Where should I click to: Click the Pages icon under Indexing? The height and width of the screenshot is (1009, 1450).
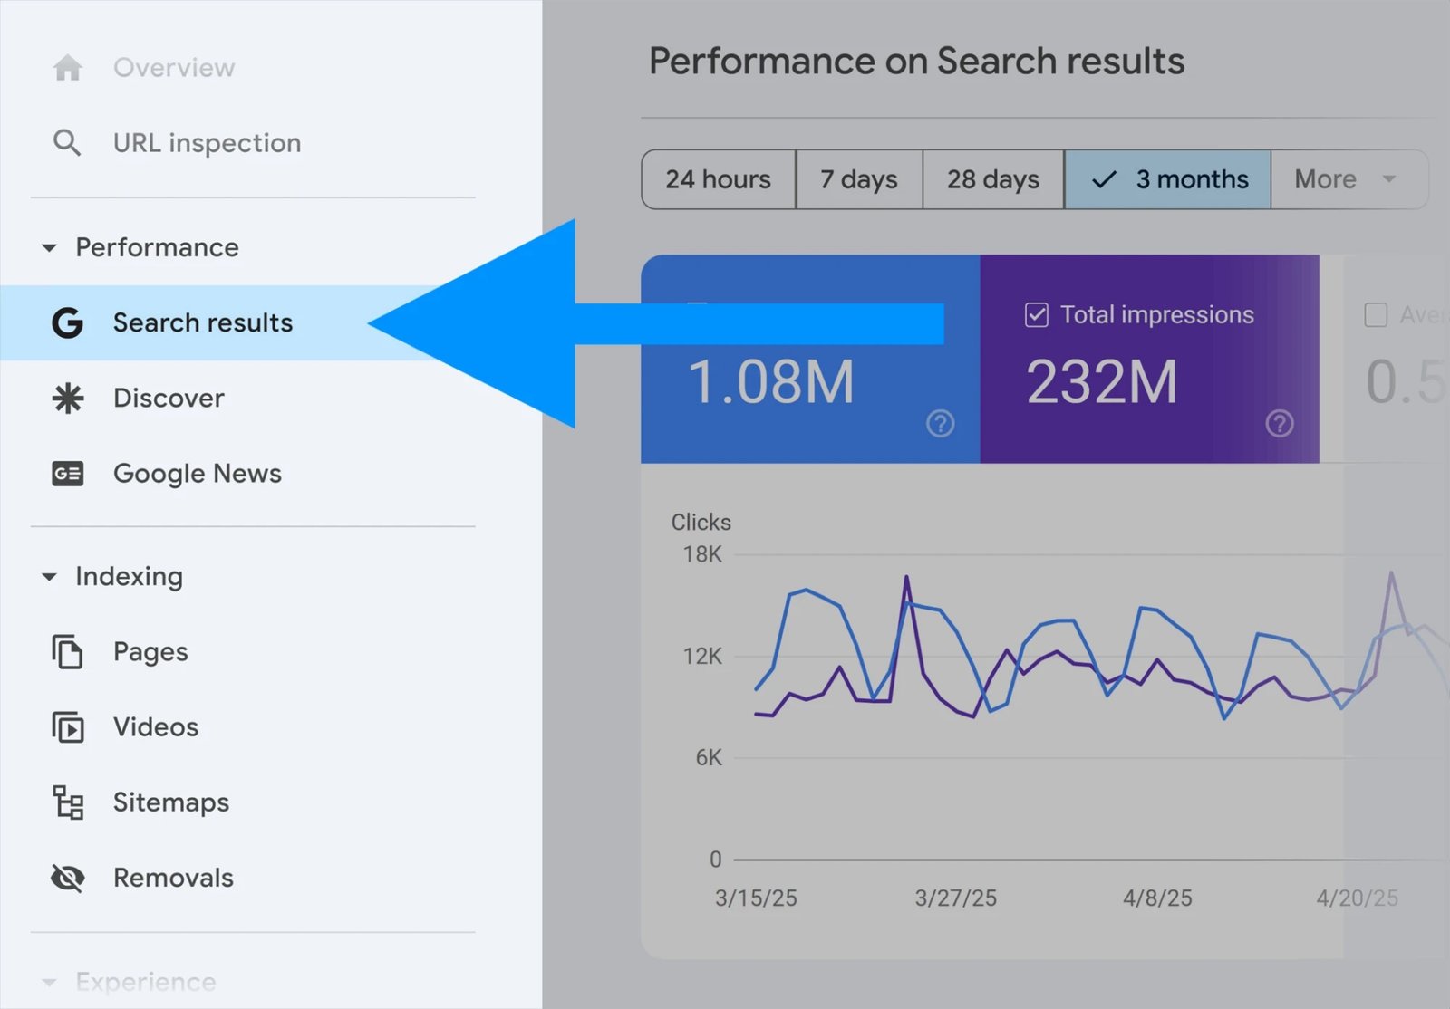[68, 652]
